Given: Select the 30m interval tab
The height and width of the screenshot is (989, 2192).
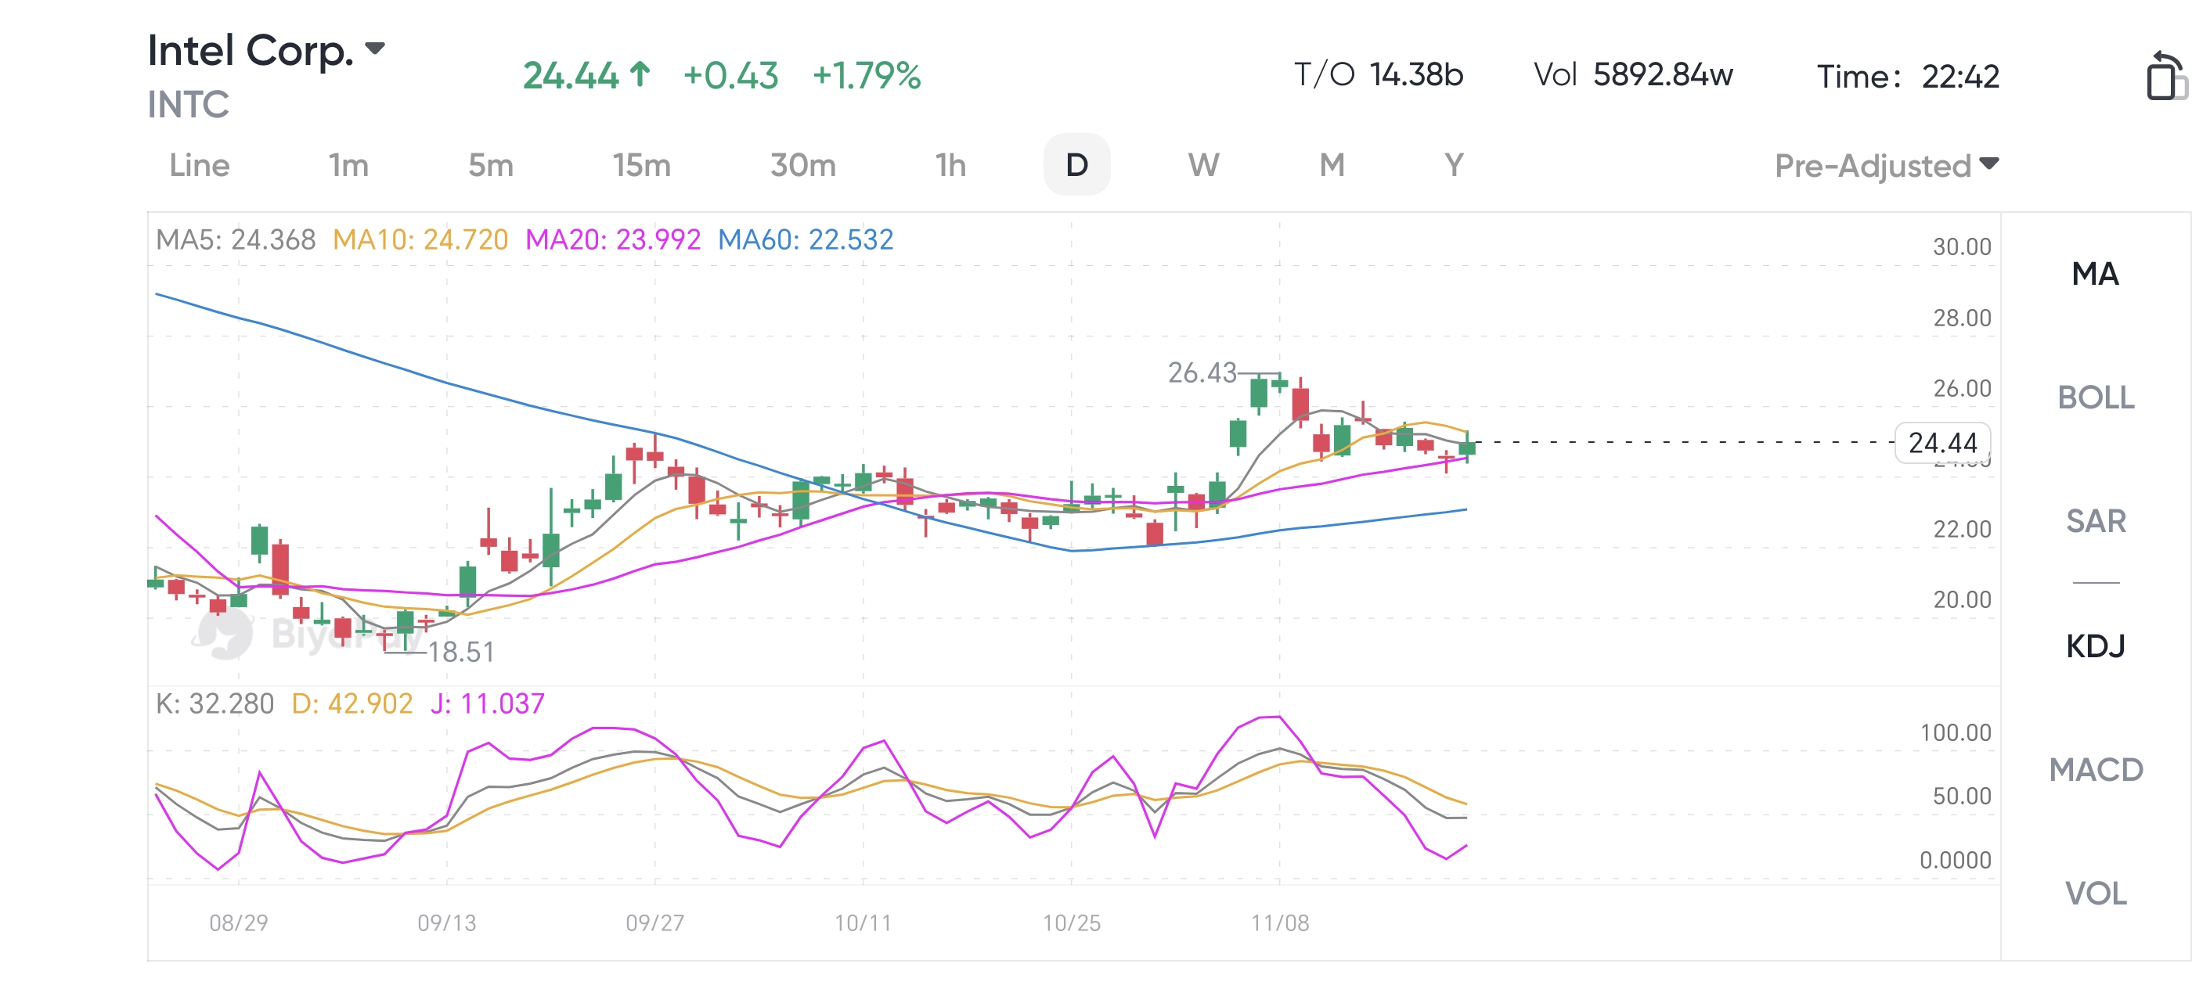Looking at the screenshot, I should [x=802, y=165].
